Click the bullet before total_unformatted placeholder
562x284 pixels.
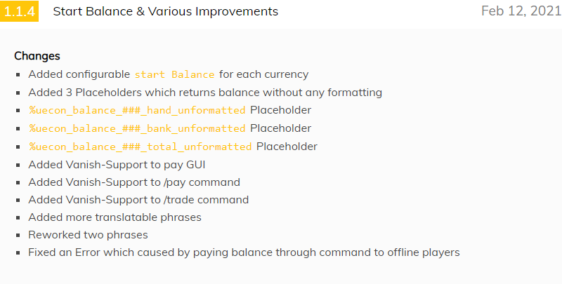point(18,147)
